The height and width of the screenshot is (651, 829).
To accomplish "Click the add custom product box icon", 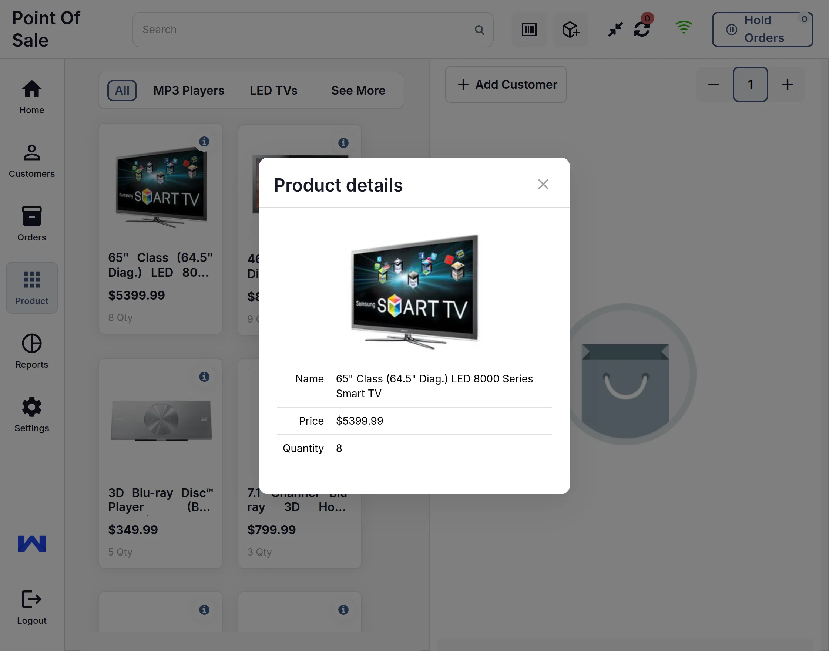I will click(570, 30).
